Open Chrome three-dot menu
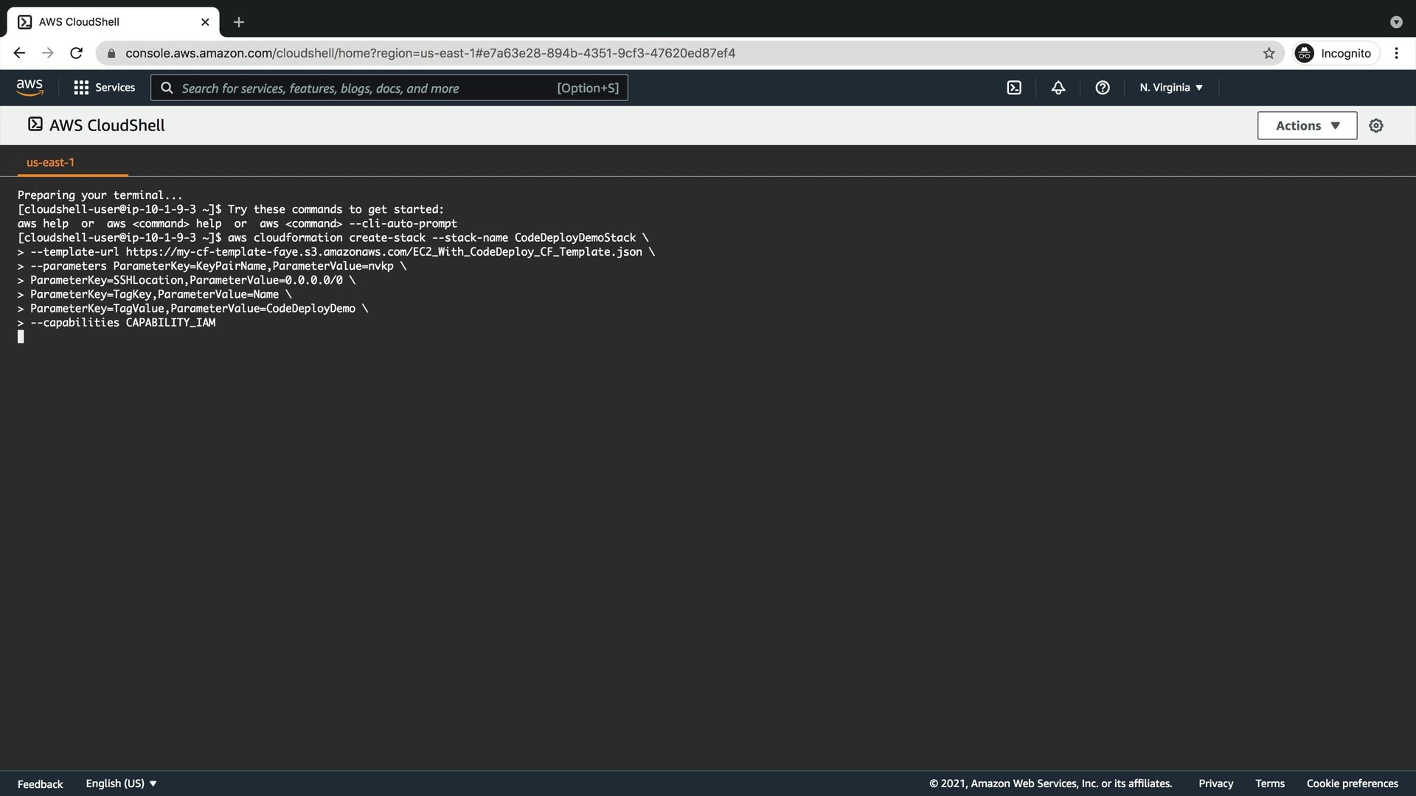The image size is (1416, 796). 1396,53
